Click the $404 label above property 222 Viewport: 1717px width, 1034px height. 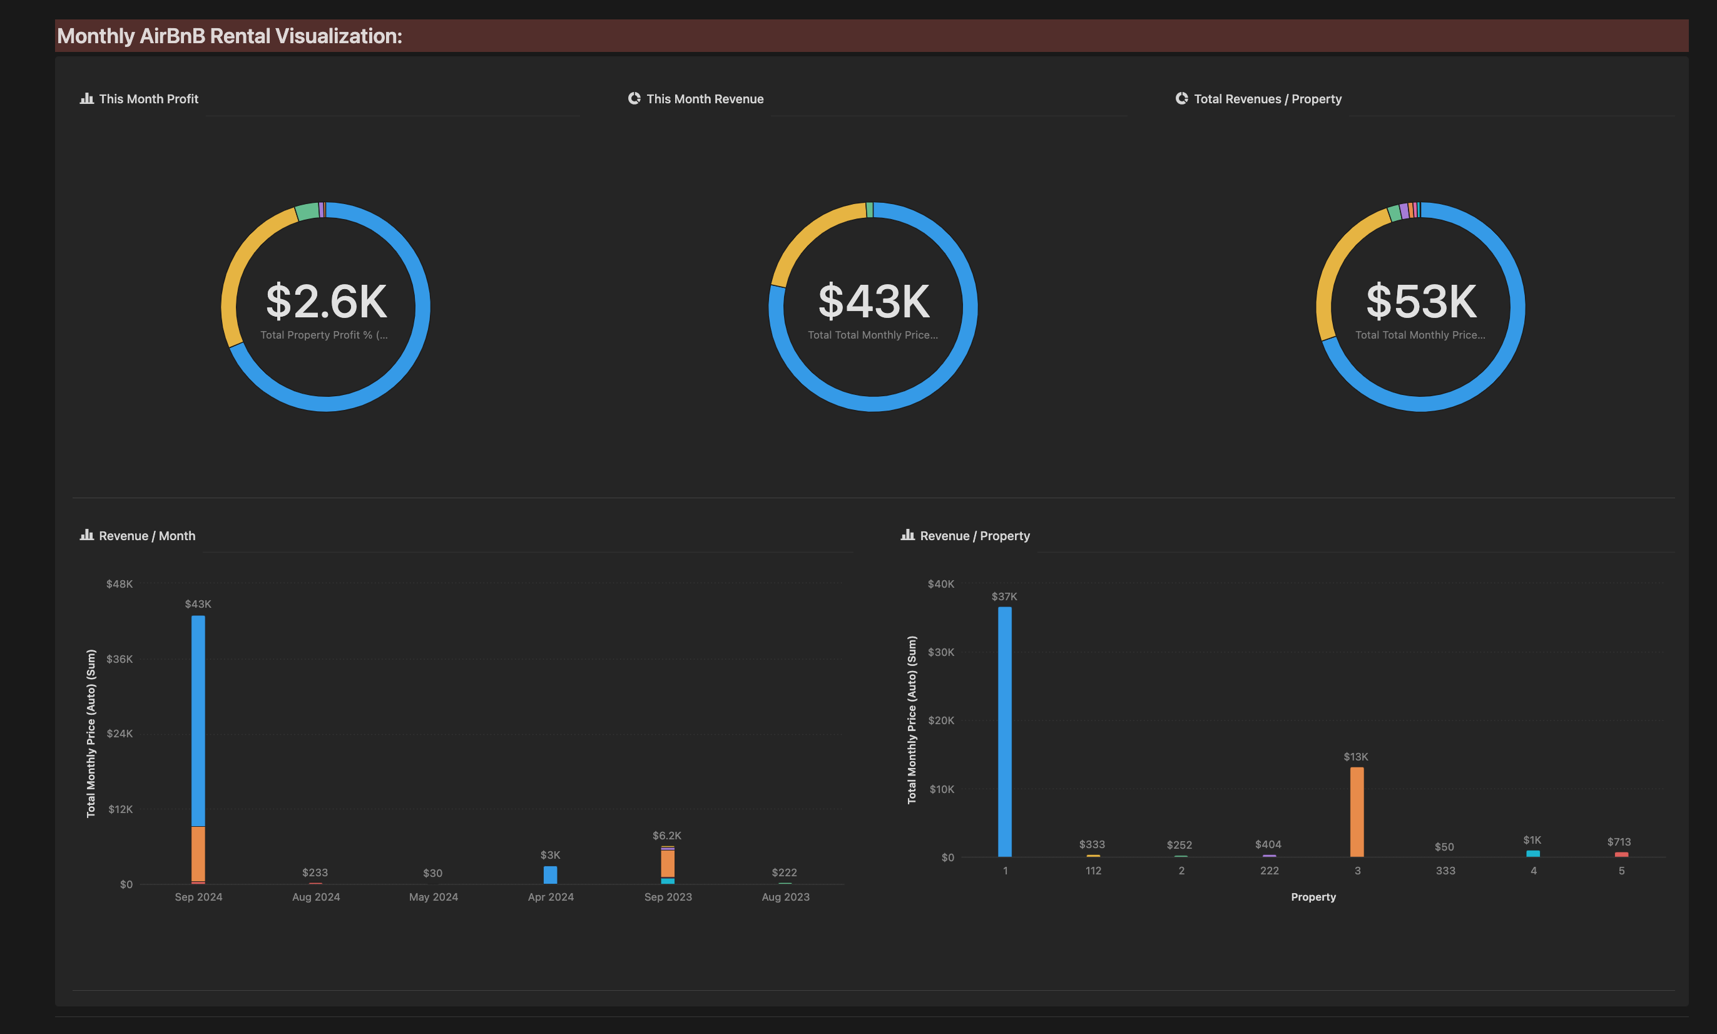click(1268, 844)
